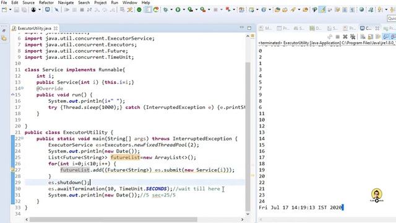Click the black-and-white circular toolbar icon
396x223 pixels.
click(x=33, y=10)
